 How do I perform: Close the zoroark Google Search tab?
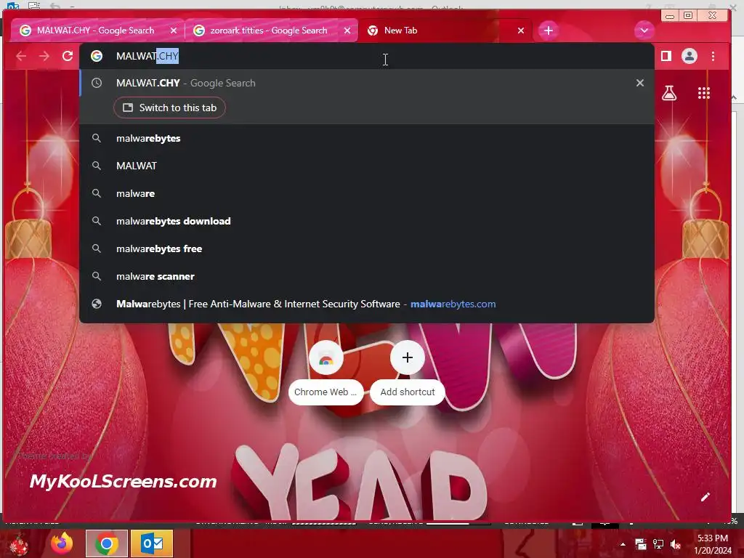coord(347,31)
